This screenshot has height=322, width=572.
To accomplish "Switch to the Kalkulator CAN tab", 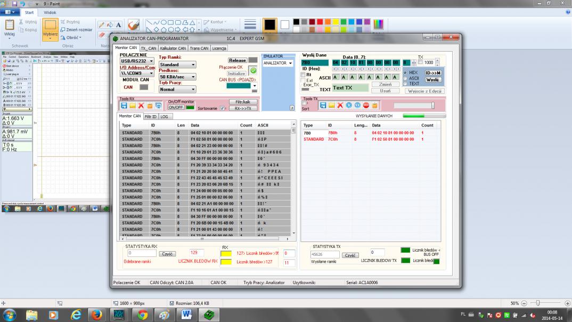I will click(174, 48).
